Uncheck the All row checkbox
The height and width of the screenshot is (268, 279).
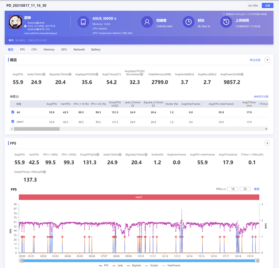(x=13, y=112)
